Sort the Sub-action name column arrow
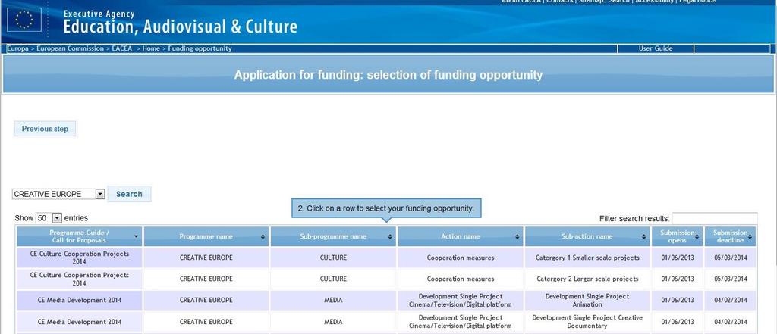The image size is (777, 334). click(x=644, y=237)
